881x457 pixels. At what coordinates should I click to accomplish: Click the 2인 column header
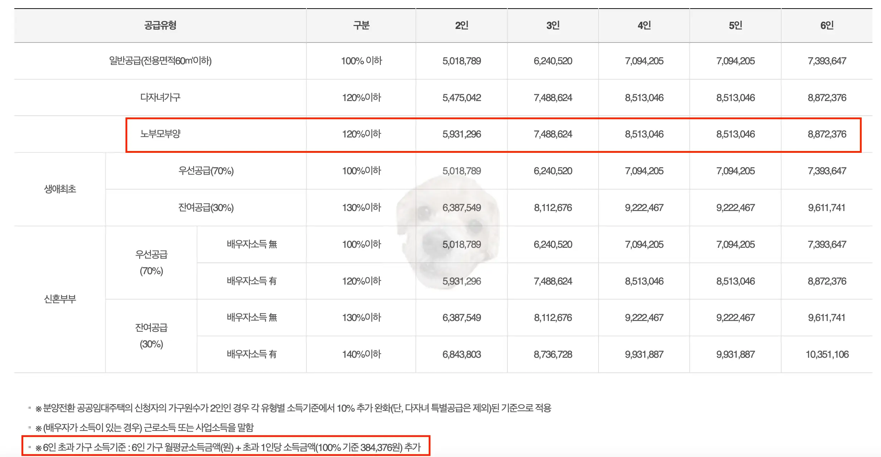[x=461, y=25]
